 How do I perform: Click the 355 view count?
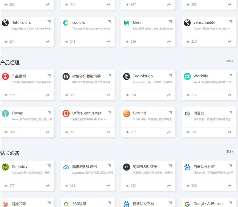pos(73,95)
